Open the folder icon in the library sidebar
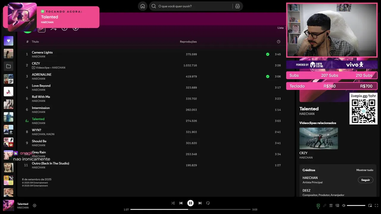This screenshot has height=214, width=381. tap(8, 66)
